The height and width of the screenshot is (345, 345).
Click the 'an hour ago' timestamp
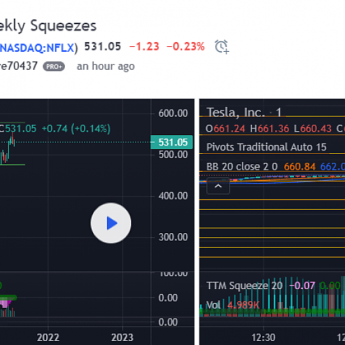(x=106, y=66)
